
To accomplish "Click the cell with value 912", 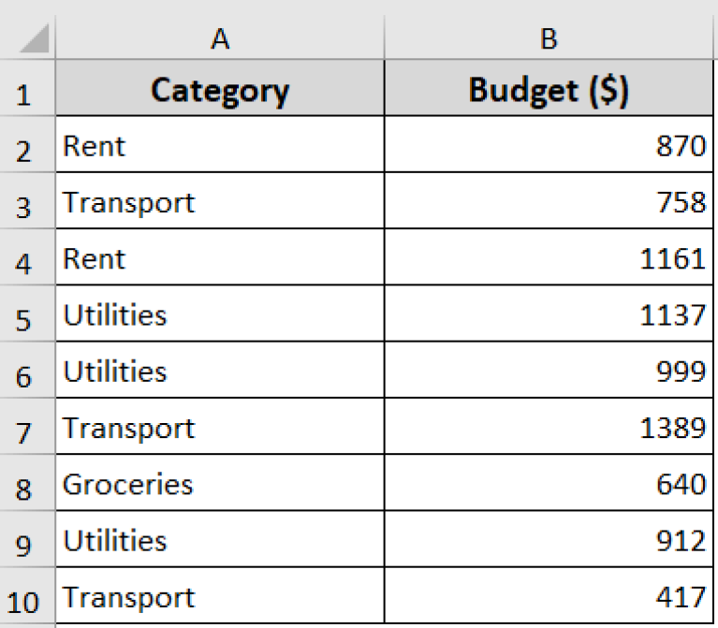I will point(549,541).
